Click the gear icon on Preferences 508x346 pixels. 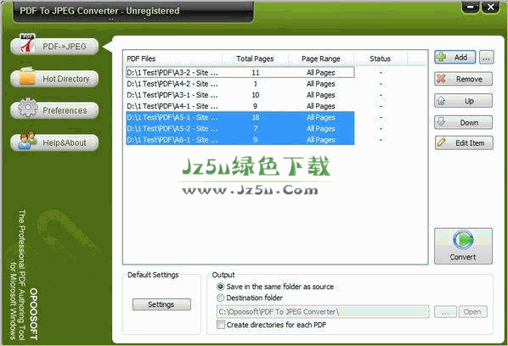coord(27,108)
